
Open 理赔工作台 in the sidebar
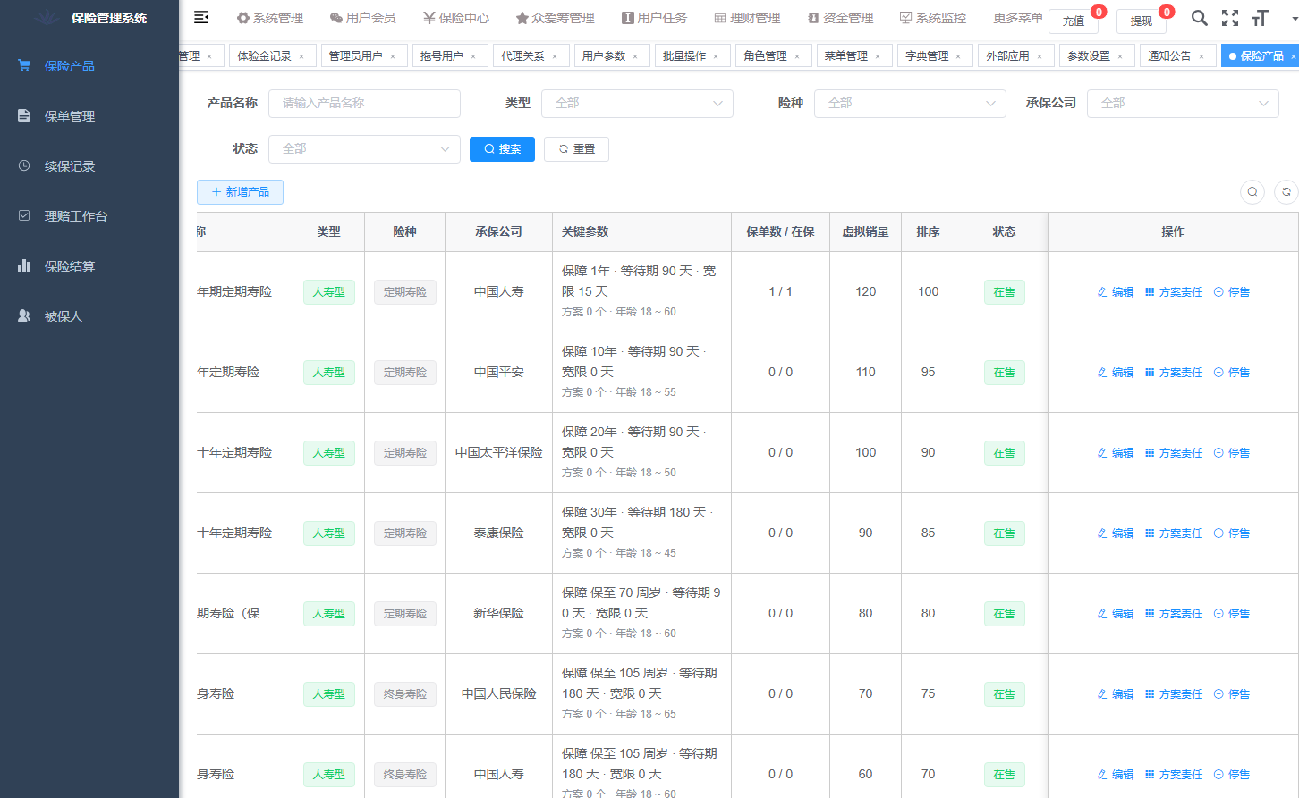tap(89, 216)
